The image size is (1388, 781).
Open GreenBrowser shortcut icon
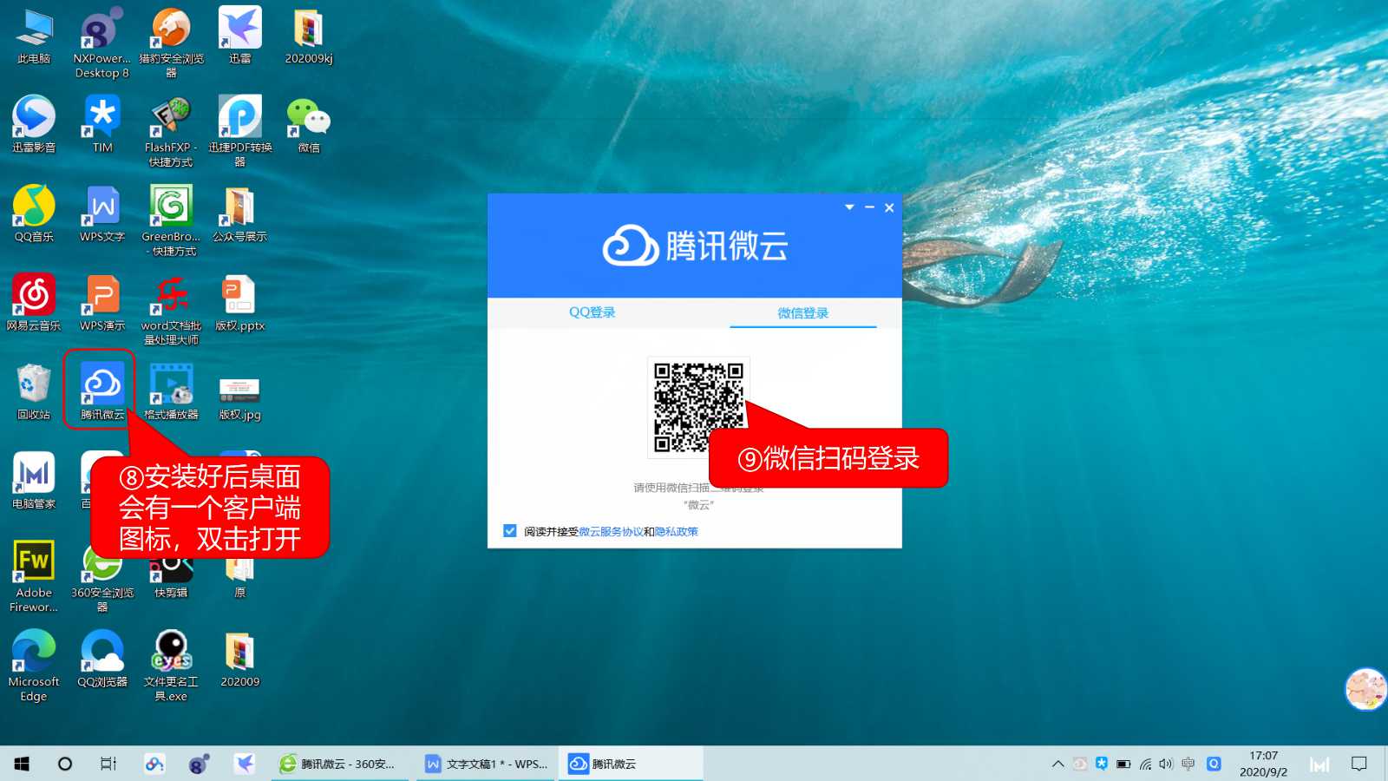coord(171,220)
